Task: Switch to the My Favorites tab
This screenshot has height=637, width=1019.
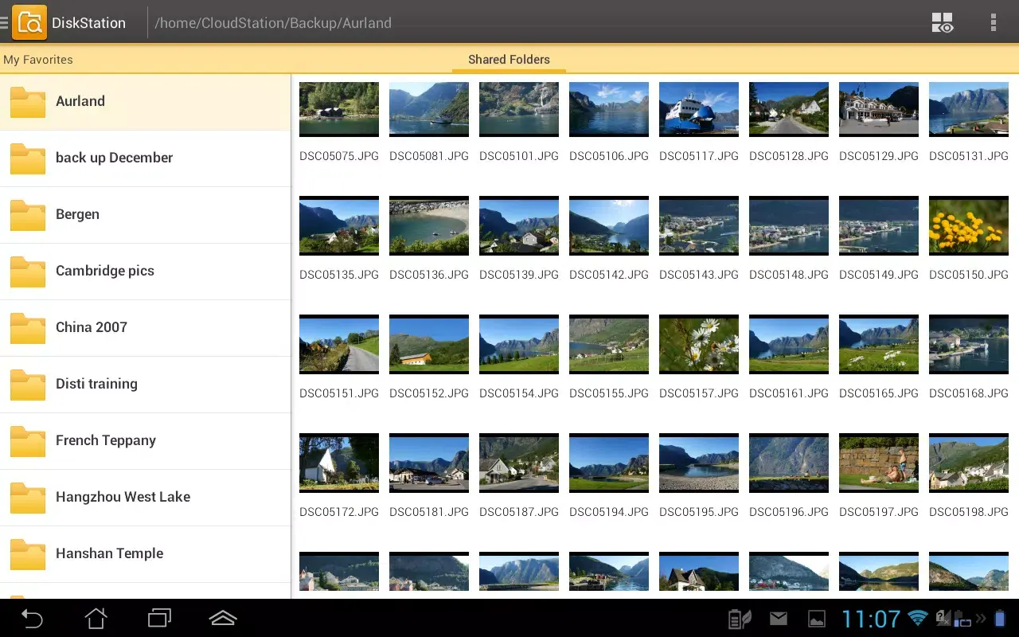Action: tap(38, 59)
